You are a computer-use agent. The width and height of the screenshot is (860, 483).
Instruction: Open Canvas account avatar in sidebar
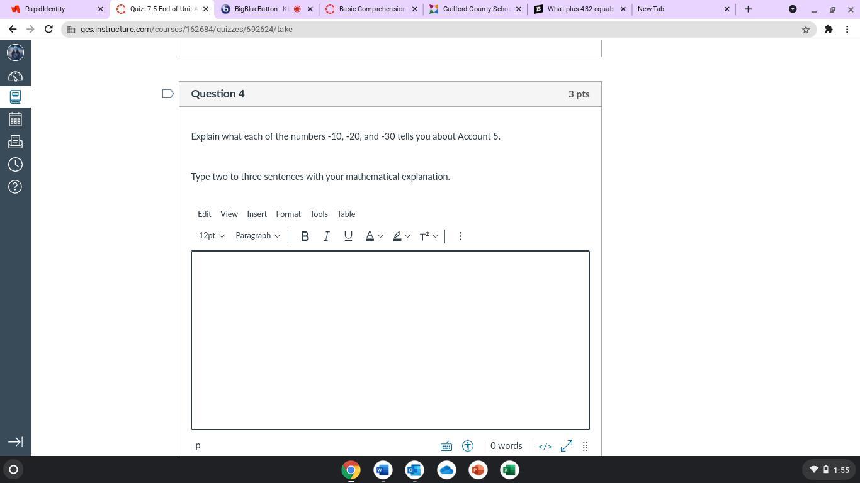[x=15, y=52]
